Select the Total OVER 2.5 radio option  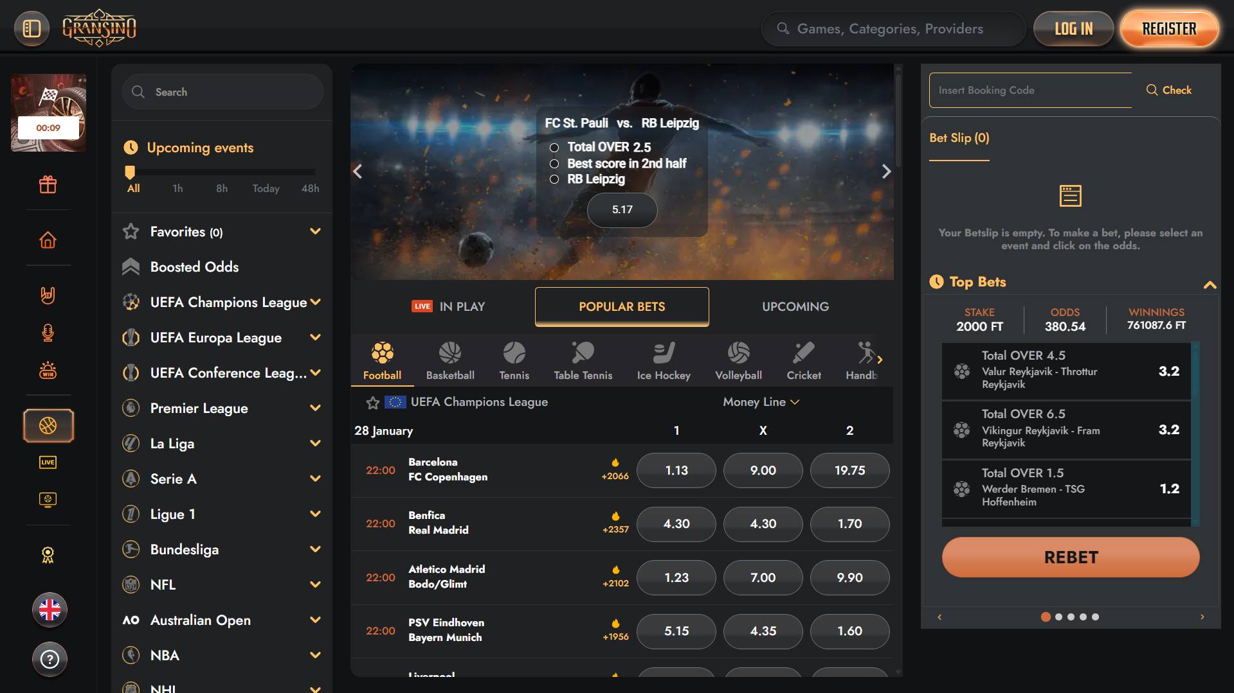(554, 148)
